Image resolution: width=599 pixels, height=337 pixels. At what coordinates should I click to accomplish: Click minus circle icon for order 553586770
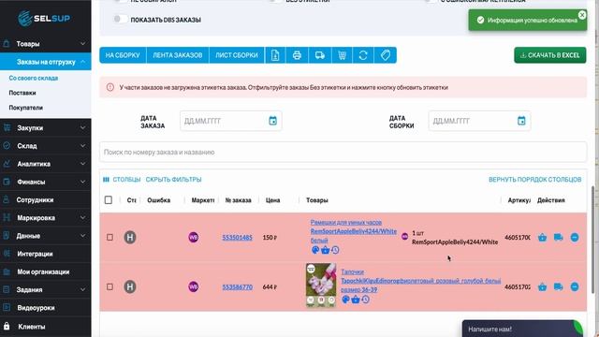pos(575,287)
